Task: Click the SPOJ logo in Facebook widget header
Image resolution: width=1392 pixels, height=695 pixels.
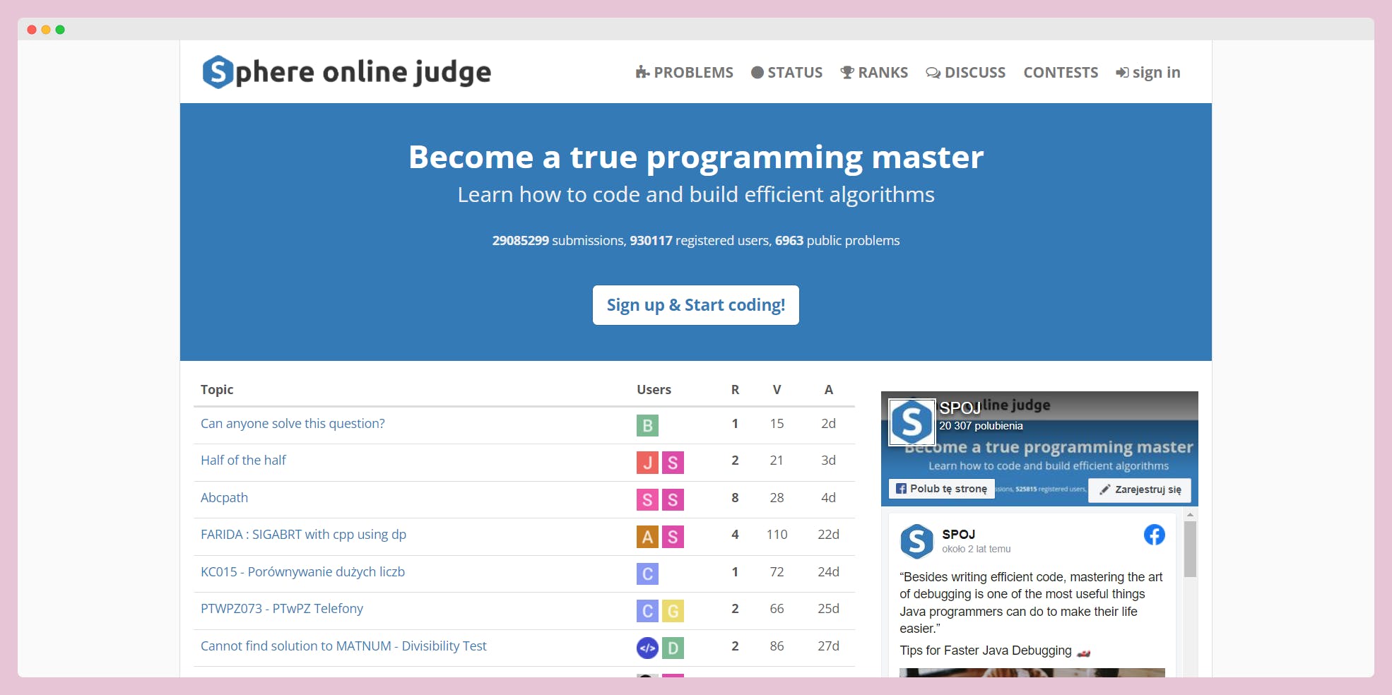Action: coord(912,422)
